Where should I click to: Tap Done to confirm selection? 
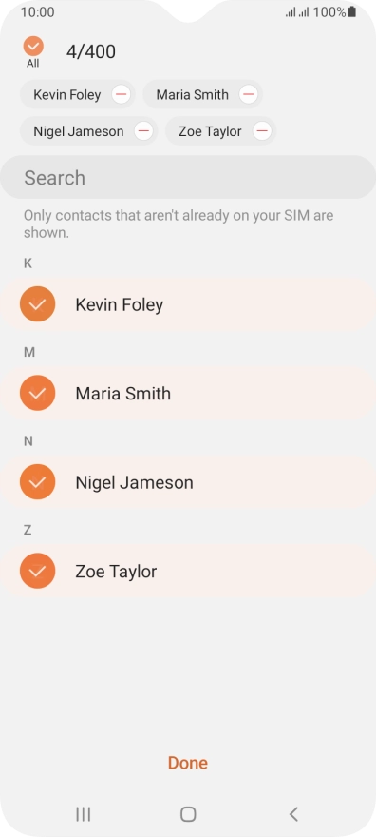click(188, 763)
